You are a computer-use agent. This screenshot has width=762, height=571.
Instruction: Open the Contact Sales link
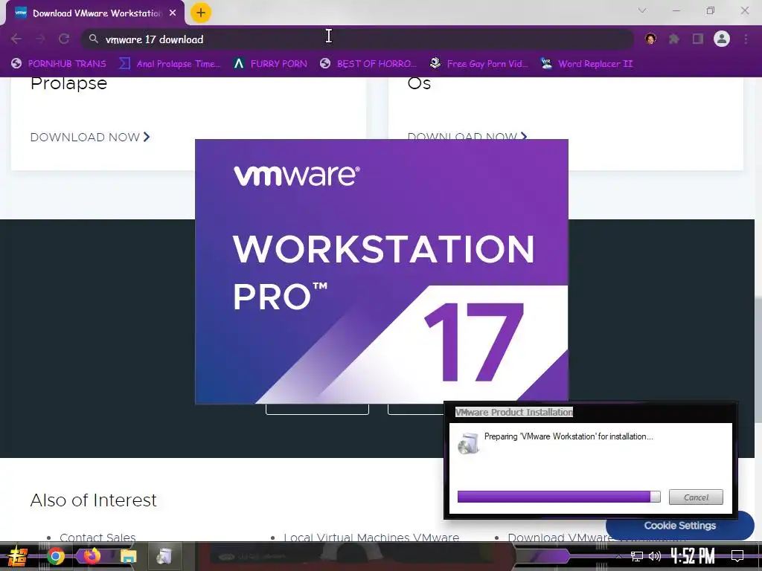pyautogui.click(x=97, y=538)
